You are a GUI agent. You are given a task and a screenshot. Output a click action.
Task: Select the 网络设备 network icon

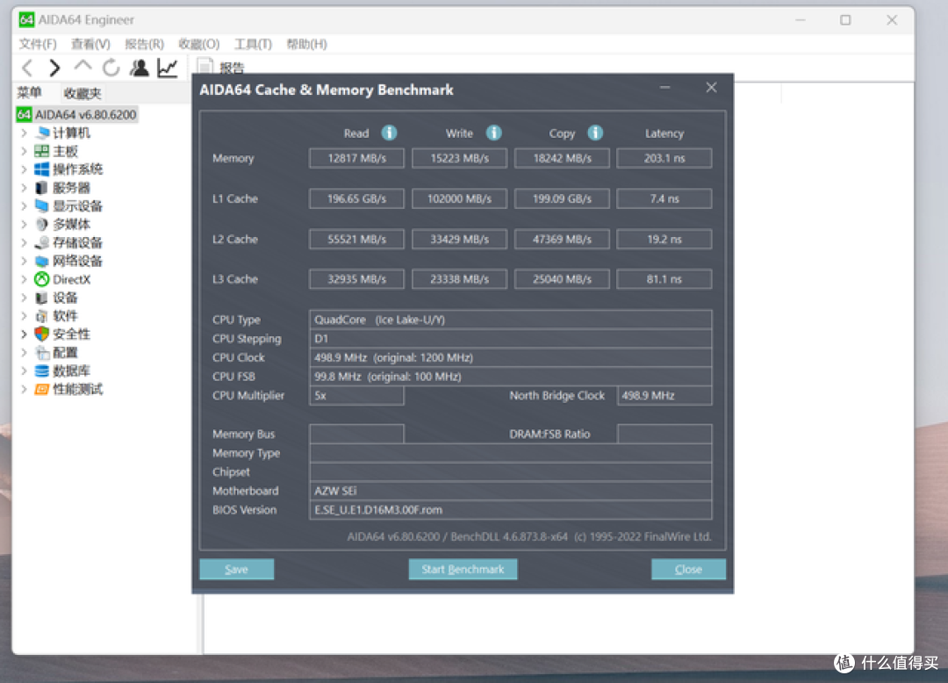(42, 261)
